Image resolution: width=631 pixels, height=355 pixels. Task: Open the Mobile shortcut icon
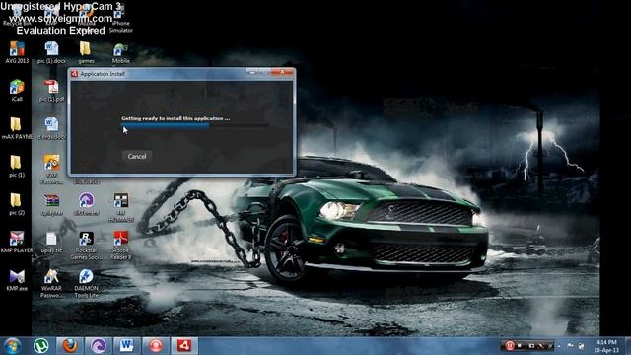pyautogui.click(x=120, y=52)
